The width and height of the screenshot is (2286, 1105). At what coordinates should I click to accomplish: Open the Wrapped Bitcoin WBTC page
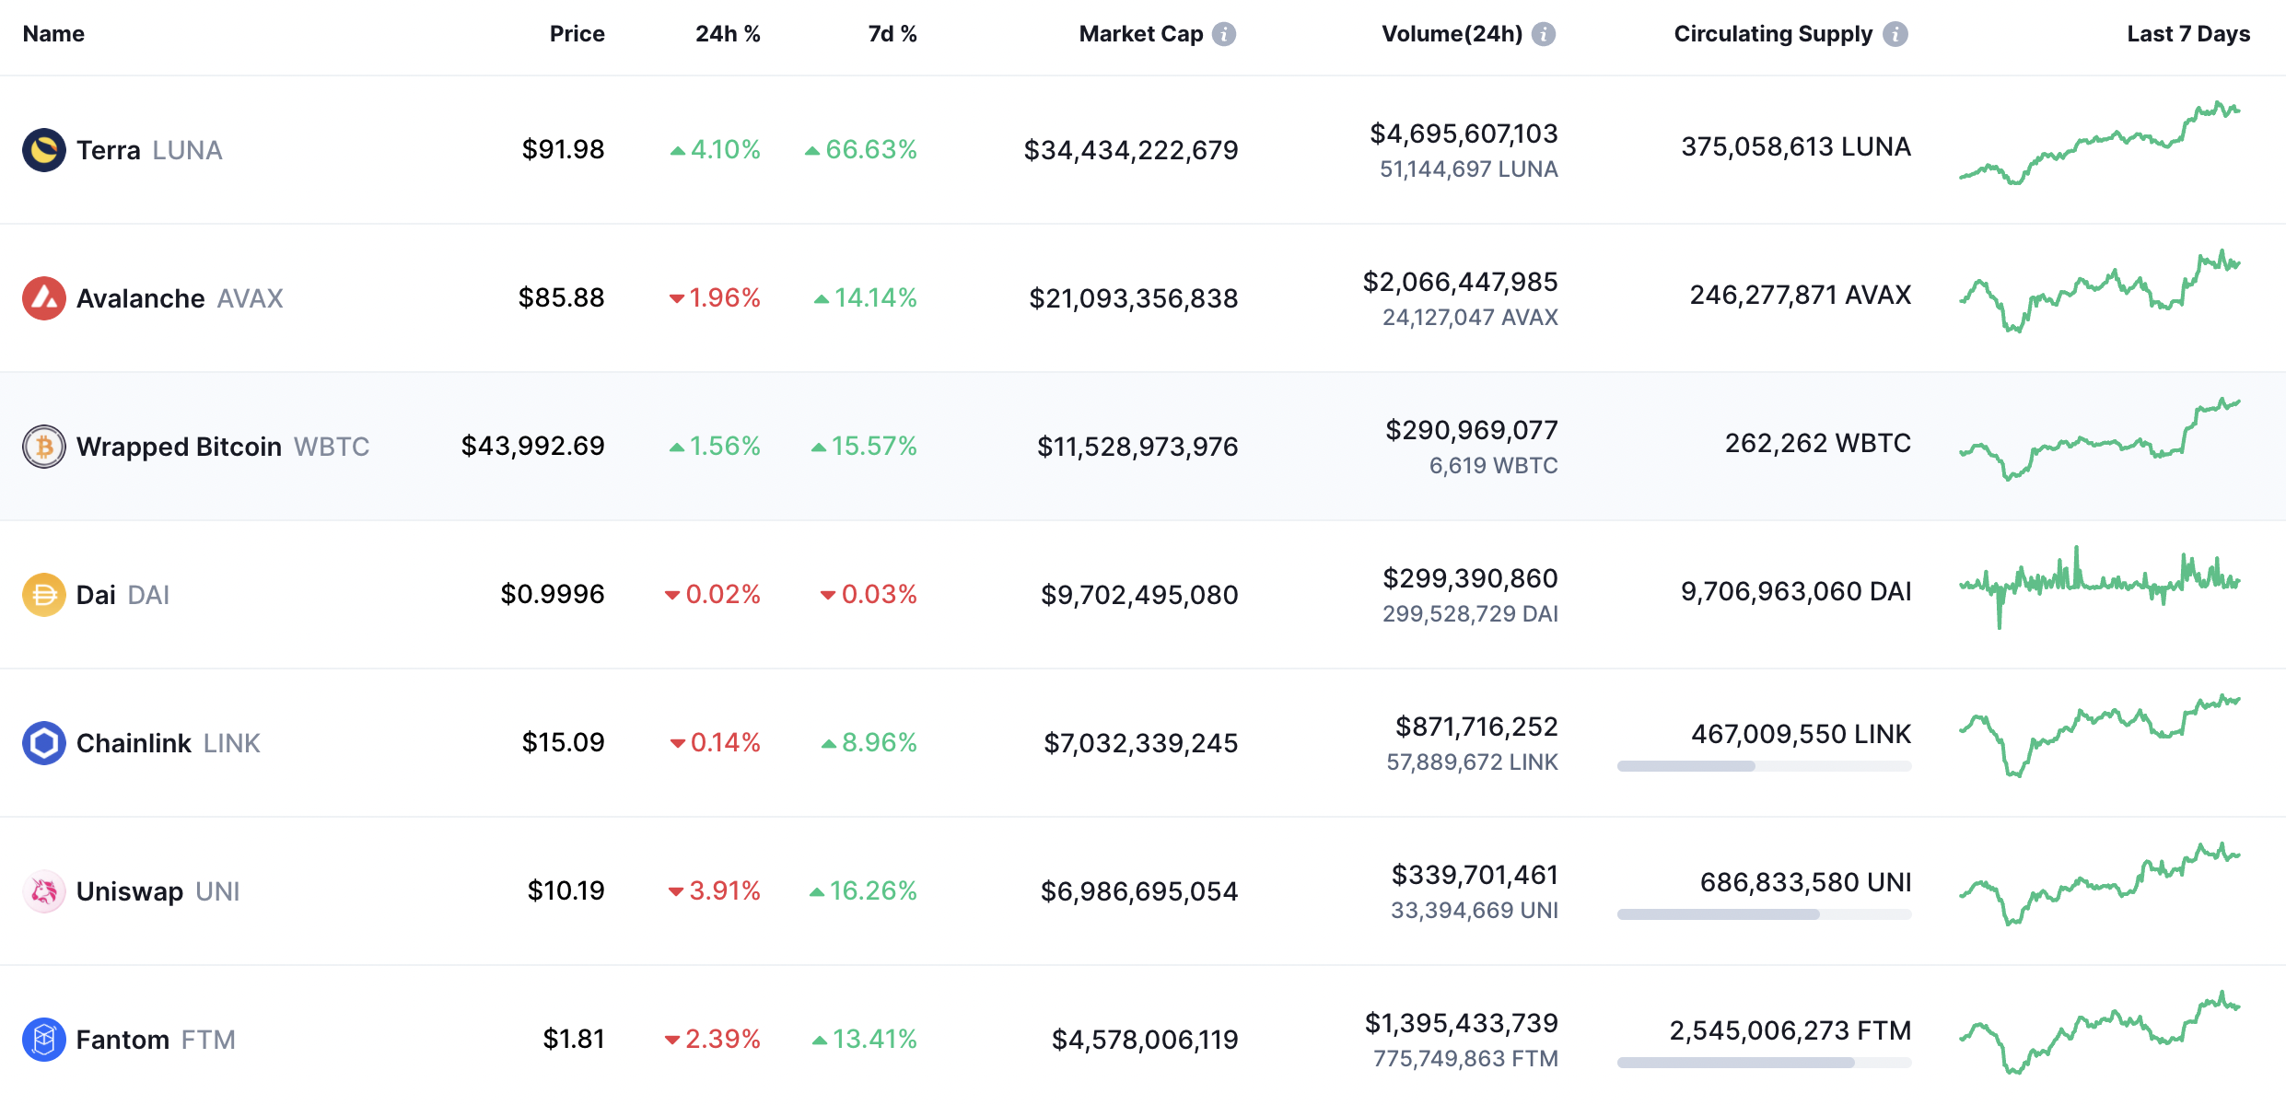pyautogui.click(x=223, y=447)
